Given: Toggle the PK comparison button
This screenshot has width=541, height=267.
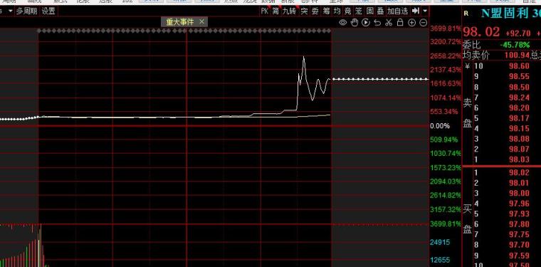Looking at the screenshot, I should point(265,11).
